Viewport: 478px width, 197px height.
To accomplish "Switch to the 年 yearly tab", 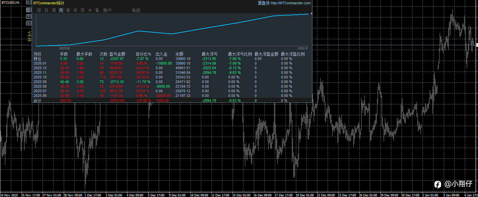I will (x=75, y=10).
